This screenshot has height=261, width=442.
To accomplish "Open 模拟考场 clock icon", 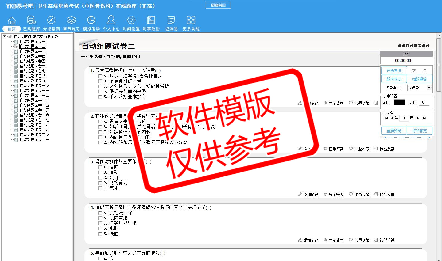I will point(91,21).
